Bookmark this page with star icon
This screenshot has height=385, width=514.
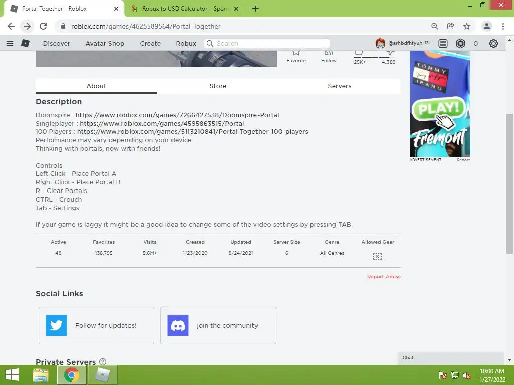[467, 26]
